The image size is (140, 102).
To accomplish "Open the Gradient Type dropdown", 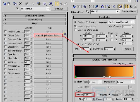I will (95, 82).
